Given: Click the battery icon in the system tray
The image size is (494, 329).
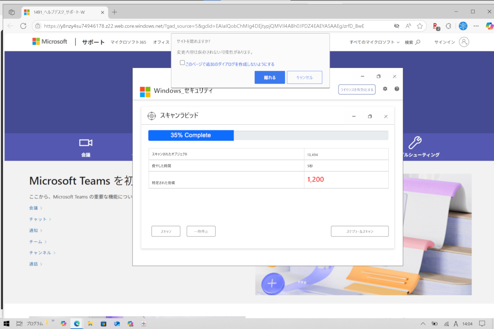Looking at the screenshot, I should pyautogui.click(x=435, y=324).
